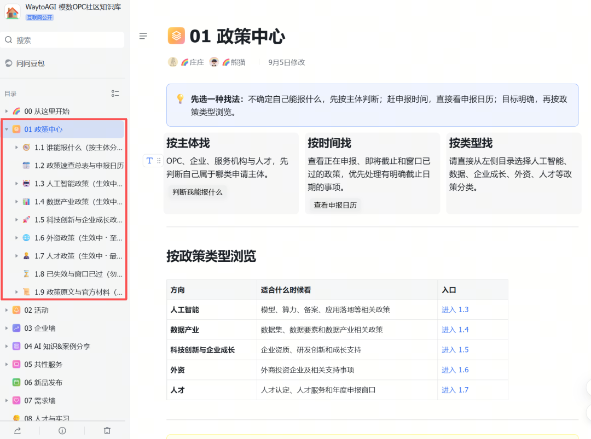591x439 pixels.
Task: Expand the 00 从这里开始 node
Action: (7, 111)
